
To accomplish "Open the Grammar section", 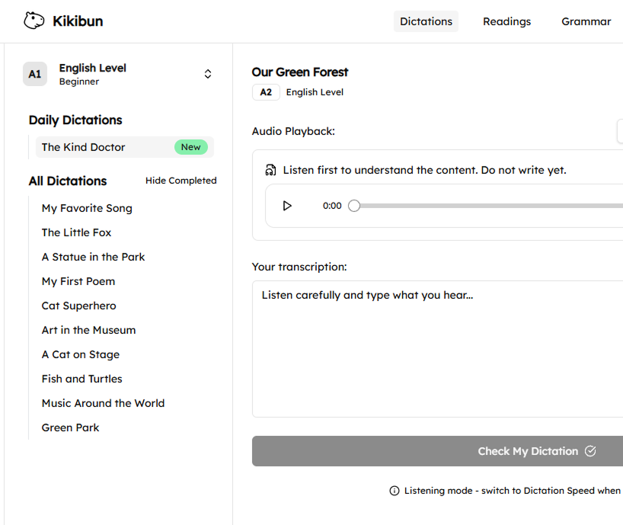I will point(586,21).
